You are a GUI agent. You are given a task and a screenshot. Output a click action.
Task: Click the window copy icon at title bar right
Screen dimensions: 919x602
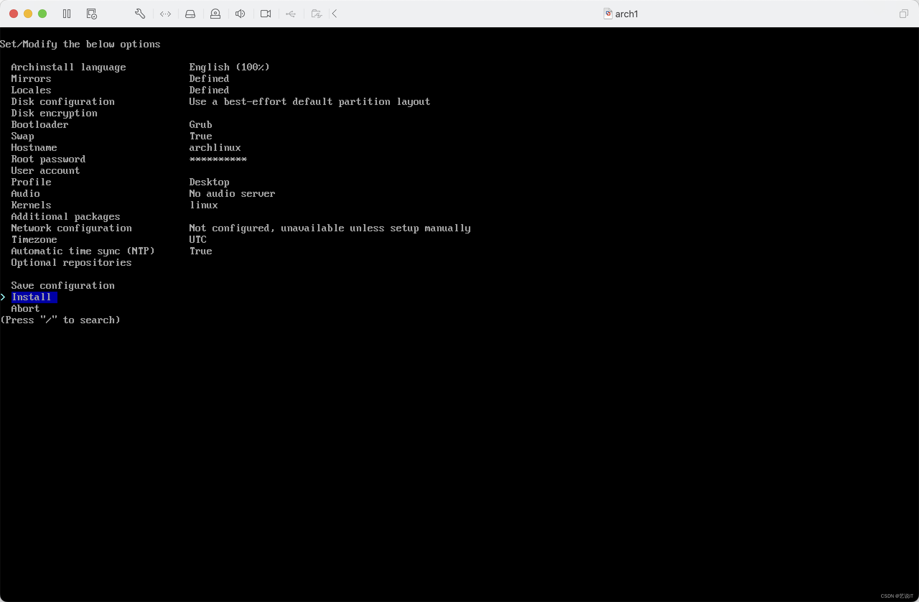point(903,14)
